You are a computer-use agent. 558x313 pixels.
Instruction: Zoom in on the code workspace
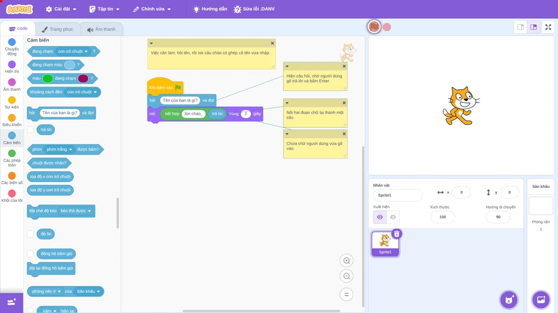pos(346,261)
